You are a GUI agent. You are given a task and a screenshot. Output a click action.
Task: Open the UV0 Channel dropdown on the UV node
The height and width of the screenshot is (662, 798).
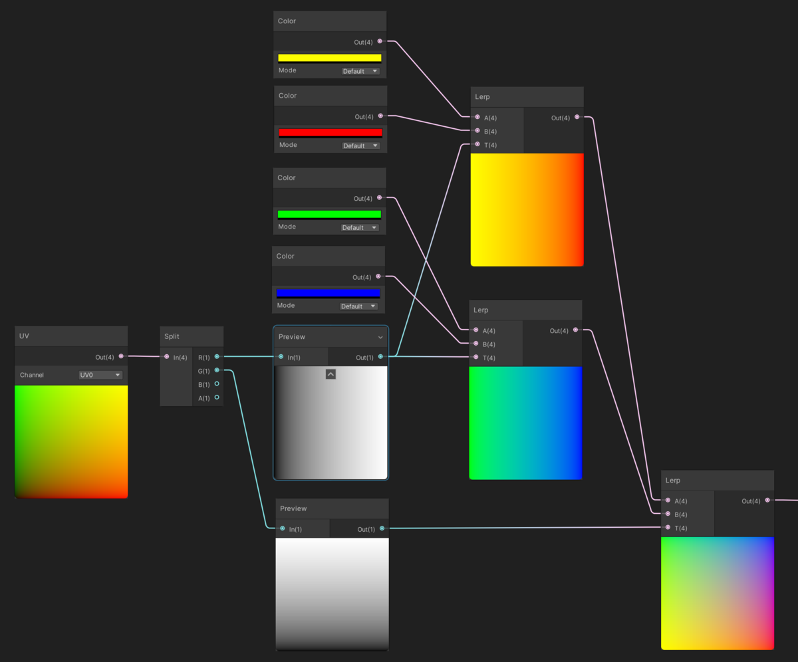tap(100, 375)
